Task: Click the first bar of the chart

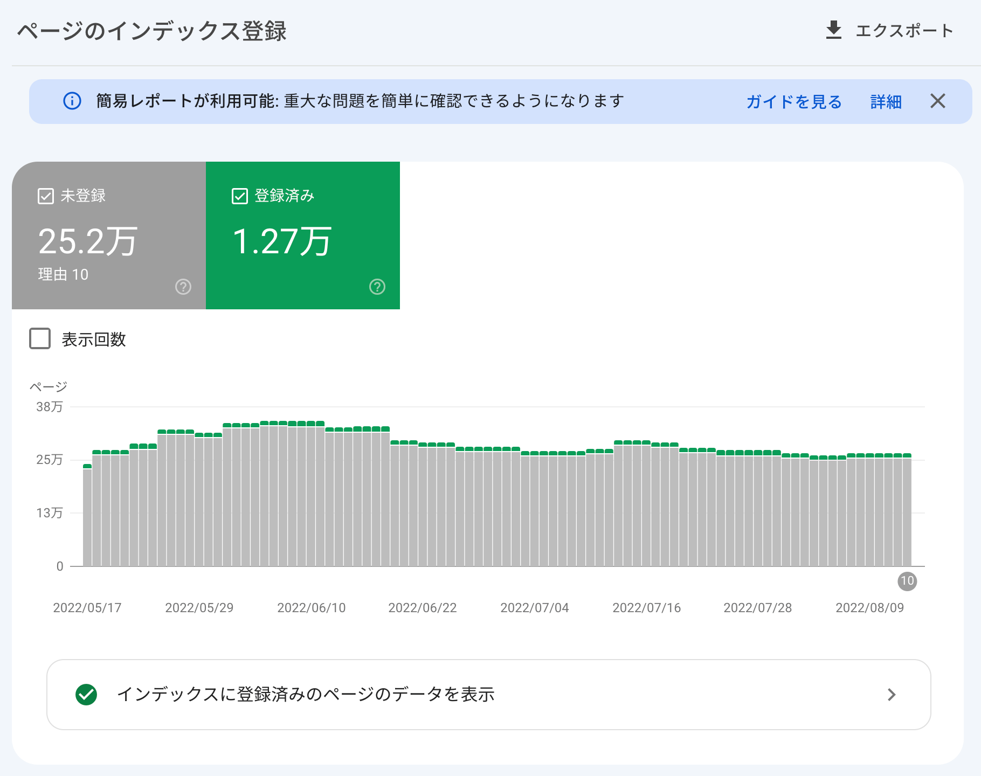Action: pos(87,515)
